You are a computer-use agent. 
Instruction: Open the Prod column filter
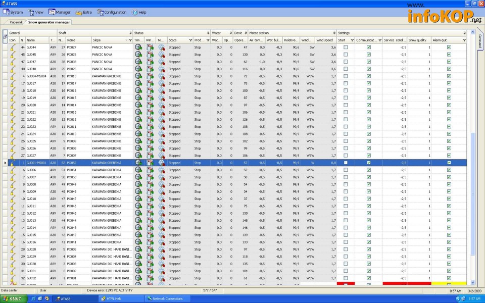pyautogui.click(x=208, y=40)
